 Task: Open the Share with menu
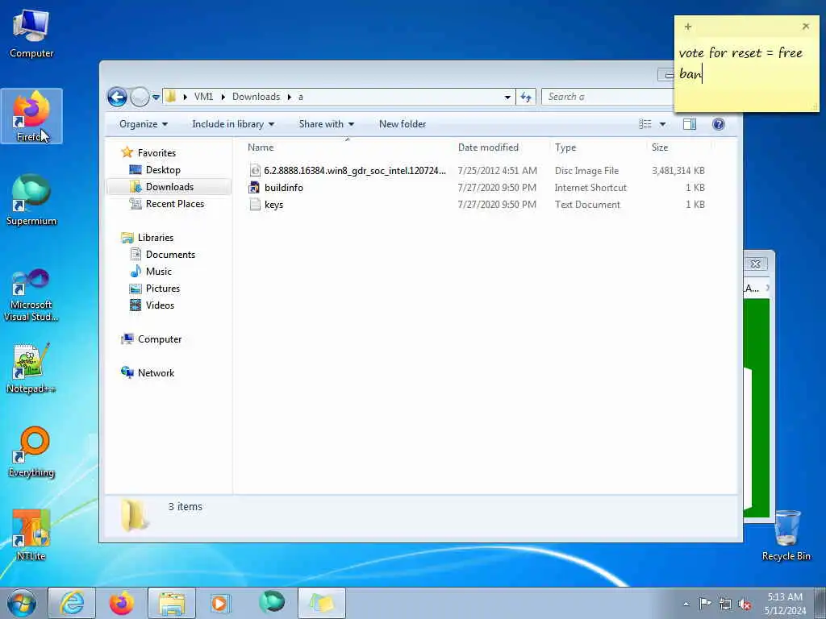click(x=326, y=124)
